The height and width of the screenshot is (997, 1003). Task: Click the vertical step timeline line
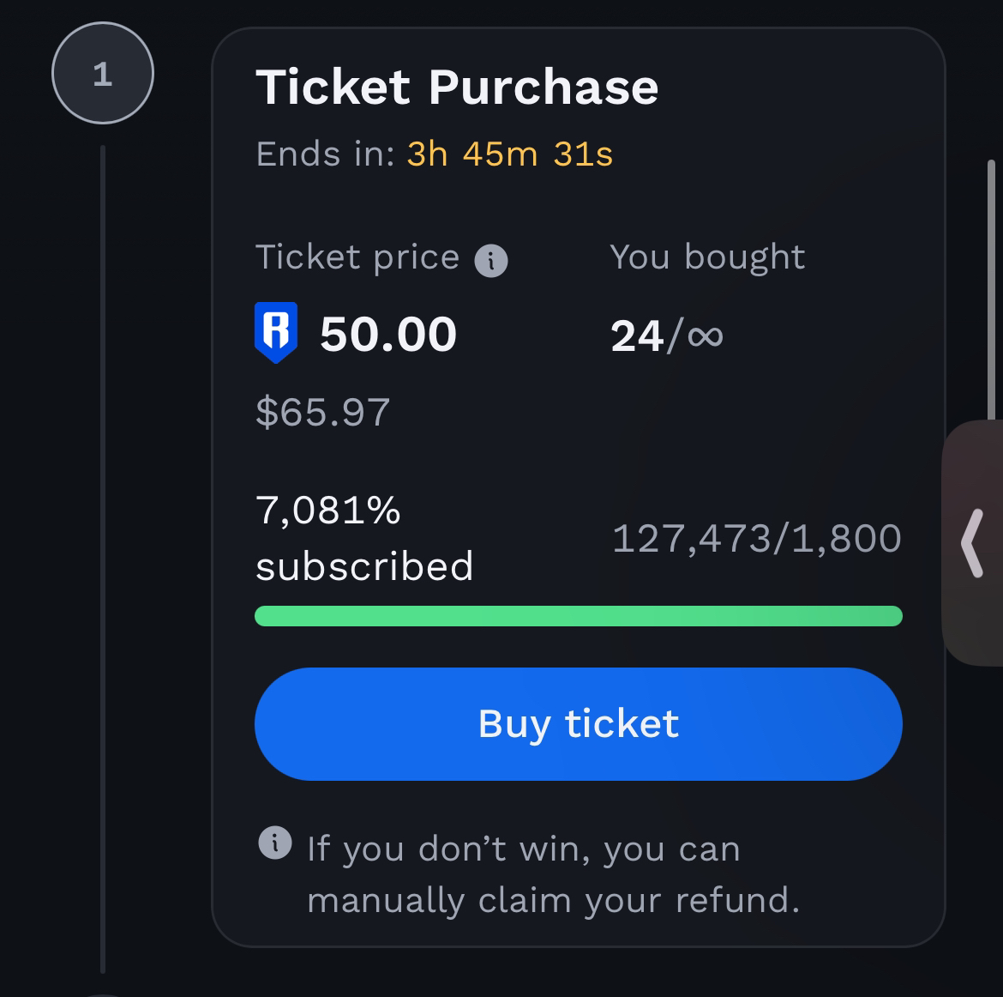tap(103, 558)
